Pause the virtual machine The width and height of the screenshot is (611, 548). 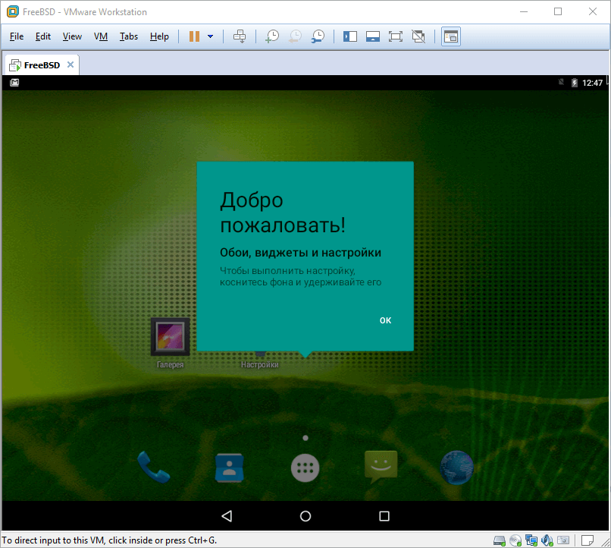pyautogui.click(x=194, y=36)
